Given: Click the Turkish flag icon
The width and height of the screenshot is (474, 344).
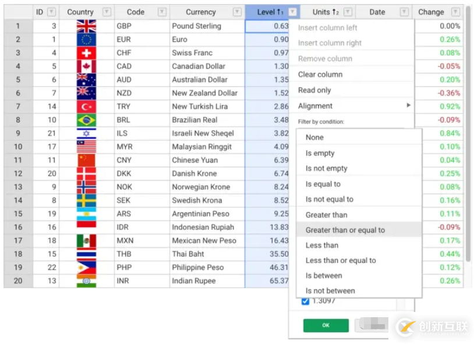Looking at the screenshot, I should click(86, 107).
